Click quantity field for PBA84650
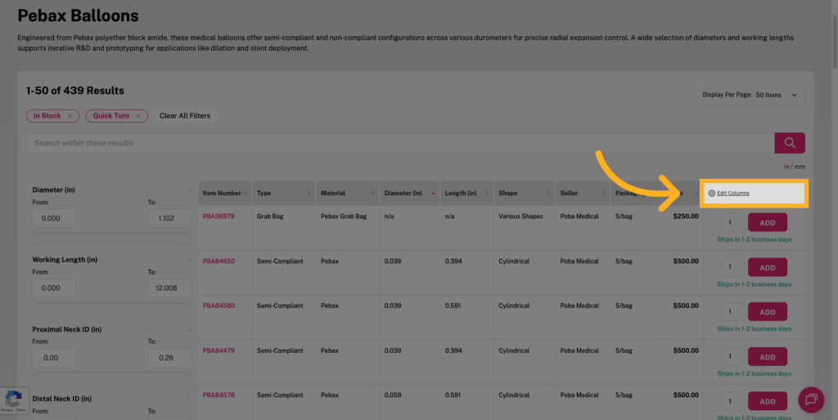 click(x=732, y=267)
